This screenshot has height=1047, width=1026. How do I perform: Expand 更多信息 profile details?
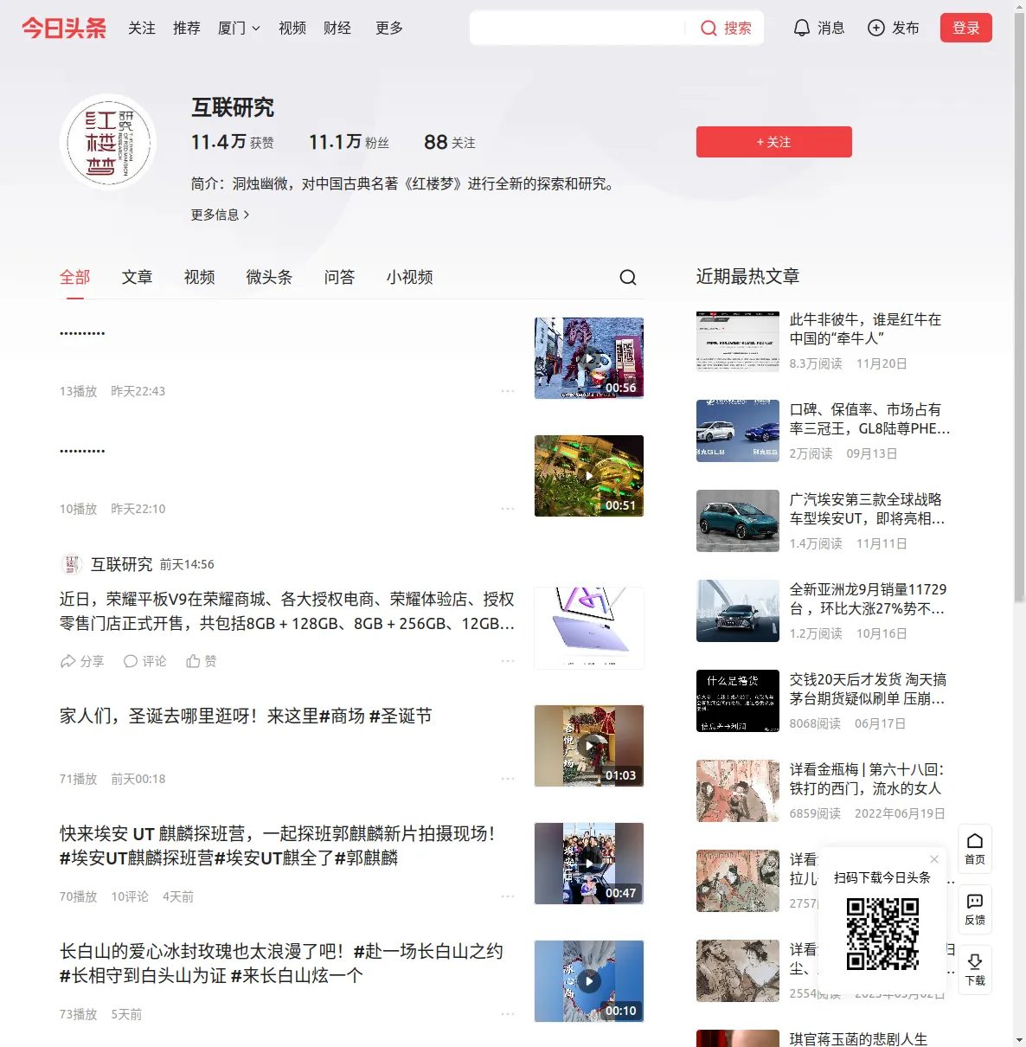[x=220, y=215]
